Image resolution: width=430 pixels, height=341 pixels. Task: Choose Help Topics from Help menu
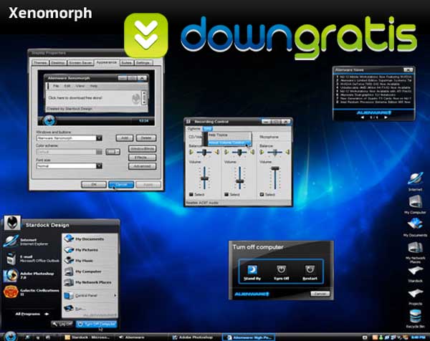point(229,135)
